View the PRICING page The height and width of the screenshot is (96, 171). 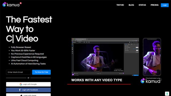[x=154, y=5]
